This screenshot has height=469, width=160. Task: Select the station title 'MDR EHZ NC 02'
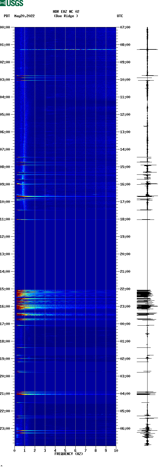pos(66,12)
